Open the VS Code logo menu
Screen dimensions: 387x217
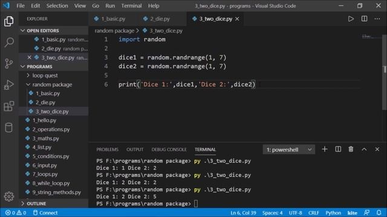[x=7, y=5]
